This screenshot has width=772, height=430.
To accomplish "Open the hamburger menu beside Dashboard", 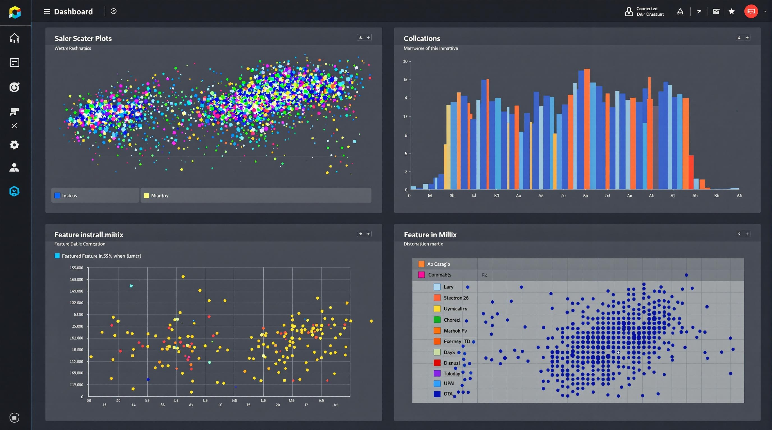I will click(47, 11).
